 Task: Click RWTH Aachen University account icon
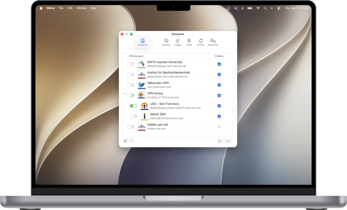tap(142, 64)
